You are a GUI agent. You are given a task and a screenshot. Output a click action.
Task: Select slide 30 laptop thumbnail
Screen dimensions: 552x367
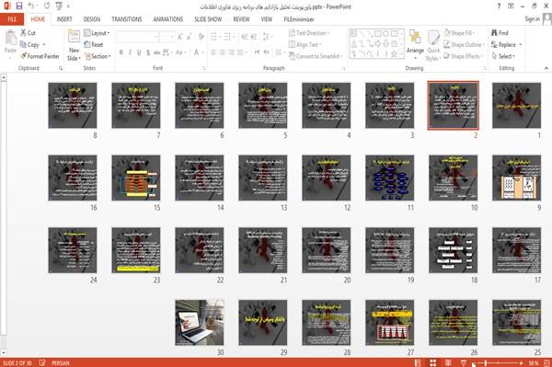pyautogui.click(x=200, y=322)
